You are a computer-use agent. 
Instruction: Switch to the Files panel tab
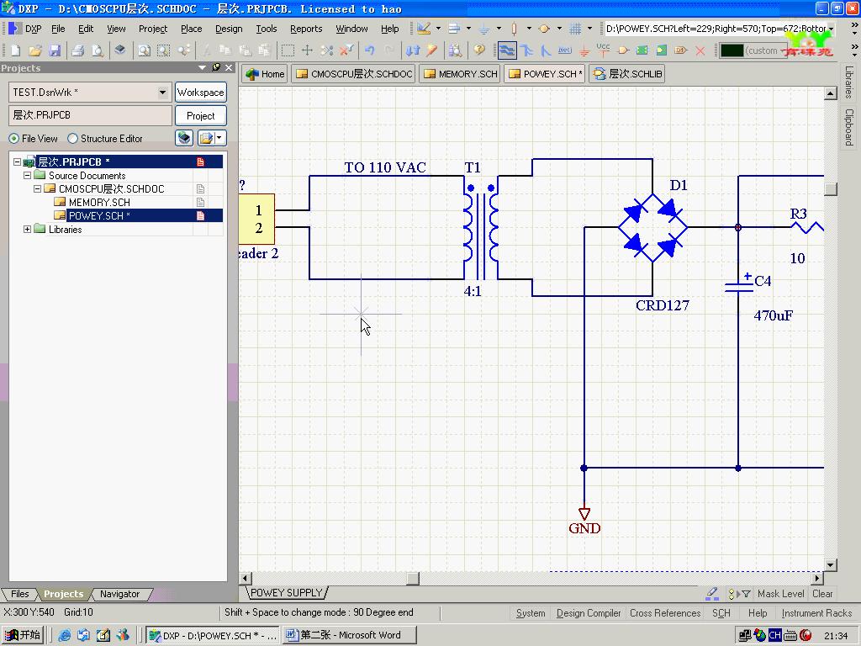pos(20,594)
